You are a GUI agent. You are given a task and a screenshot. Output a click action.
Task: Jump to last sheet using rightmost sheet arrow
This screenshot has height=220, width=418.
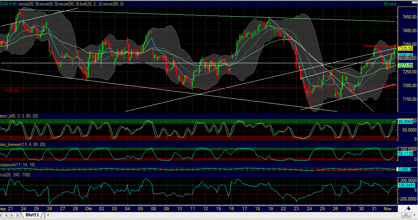coord(17,215)
